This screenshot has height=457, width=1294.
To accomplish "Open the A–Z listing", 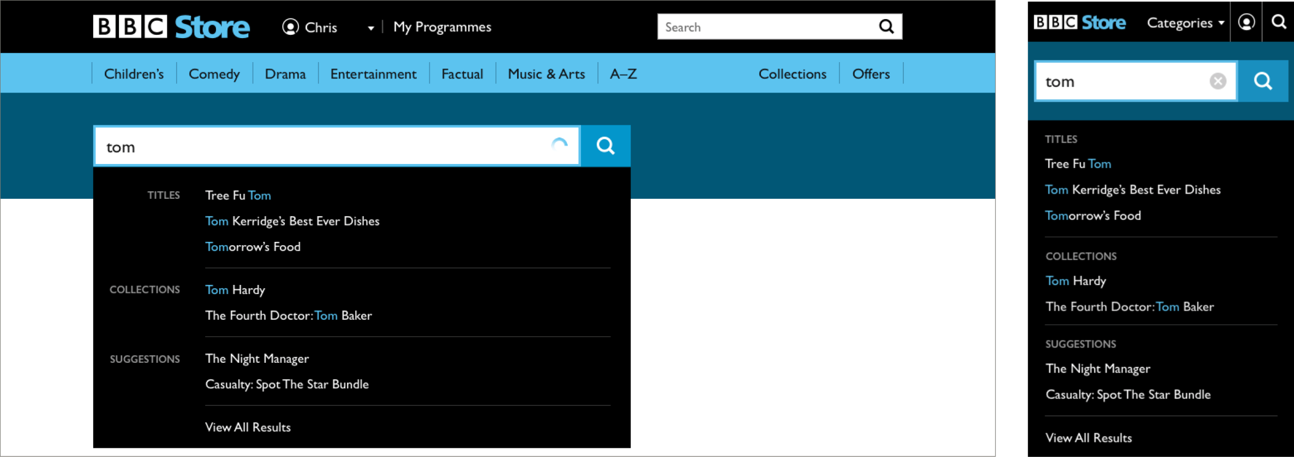I will pyautogui.click(x=623, y=74).
